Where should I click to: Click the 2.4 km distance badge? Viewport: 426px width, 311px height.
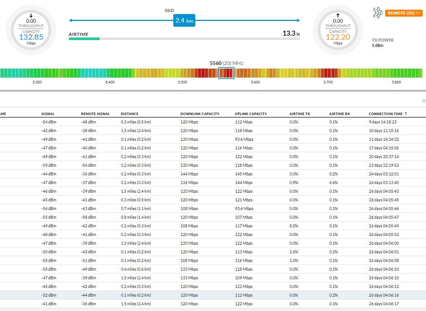click(x=184, y=21)
